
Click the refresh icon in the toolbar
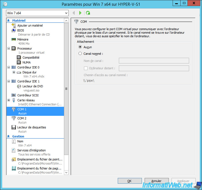point(88,13)
